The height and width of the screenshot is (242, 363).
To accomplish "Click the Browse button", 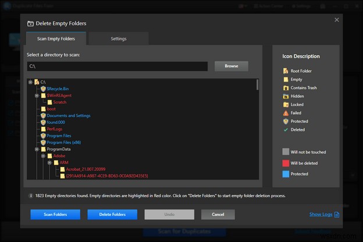I will click(x=232, y=66).
